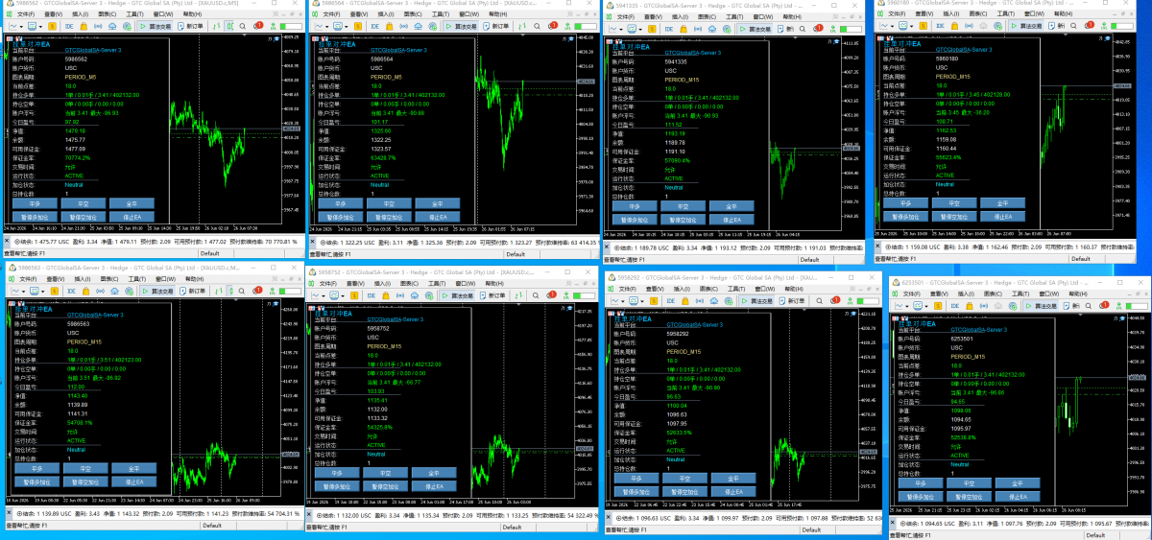
Task: Expand template dropdown in account 5986562 window
Action: click(x=40, y=27)
